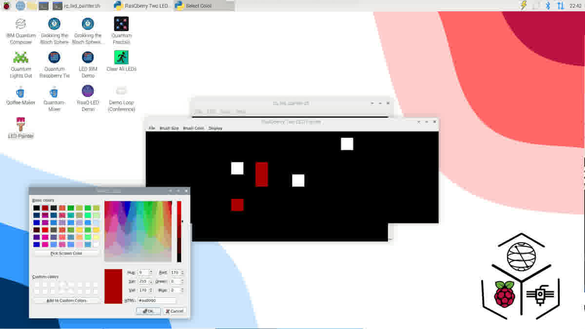
Task: Open the Demo Loop (Conference) desktop icon
Action: [121, 98]
